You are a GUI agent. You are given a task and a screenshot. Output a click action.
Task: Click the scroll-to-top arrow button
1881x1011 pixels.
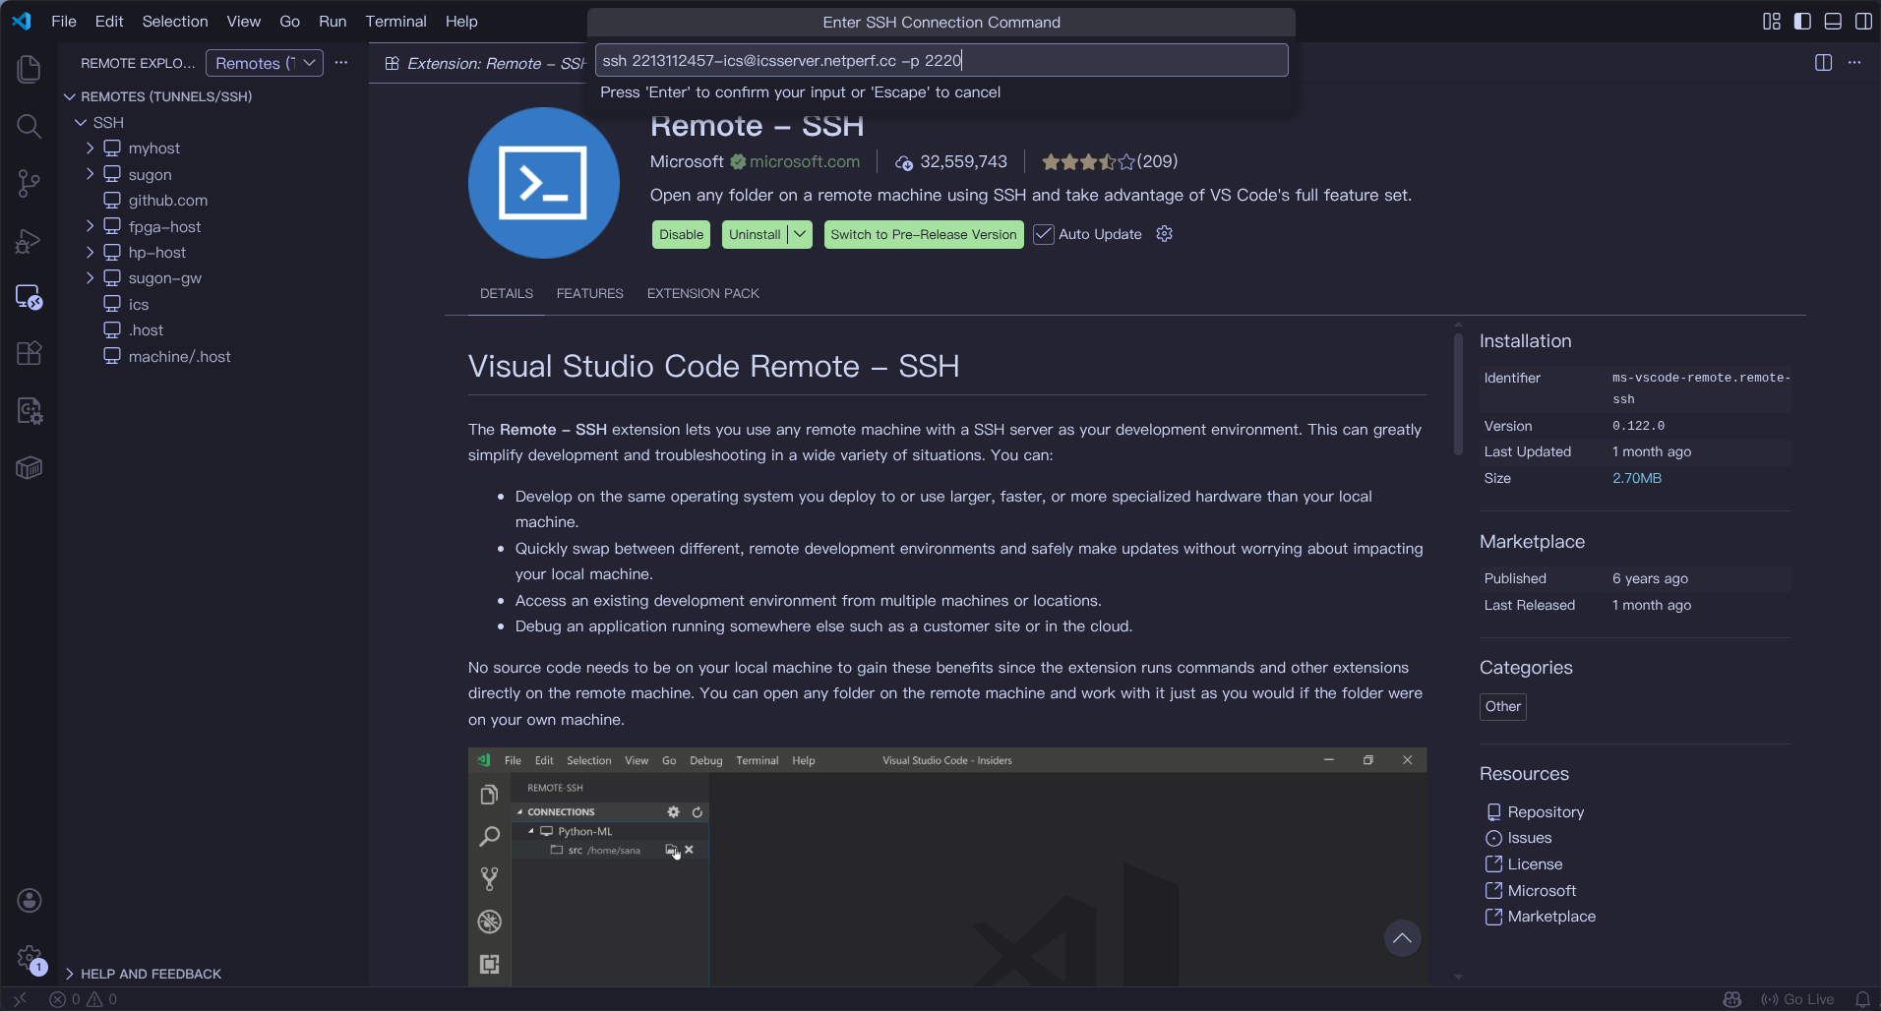pyautogui.click(x=1402, y=938)
